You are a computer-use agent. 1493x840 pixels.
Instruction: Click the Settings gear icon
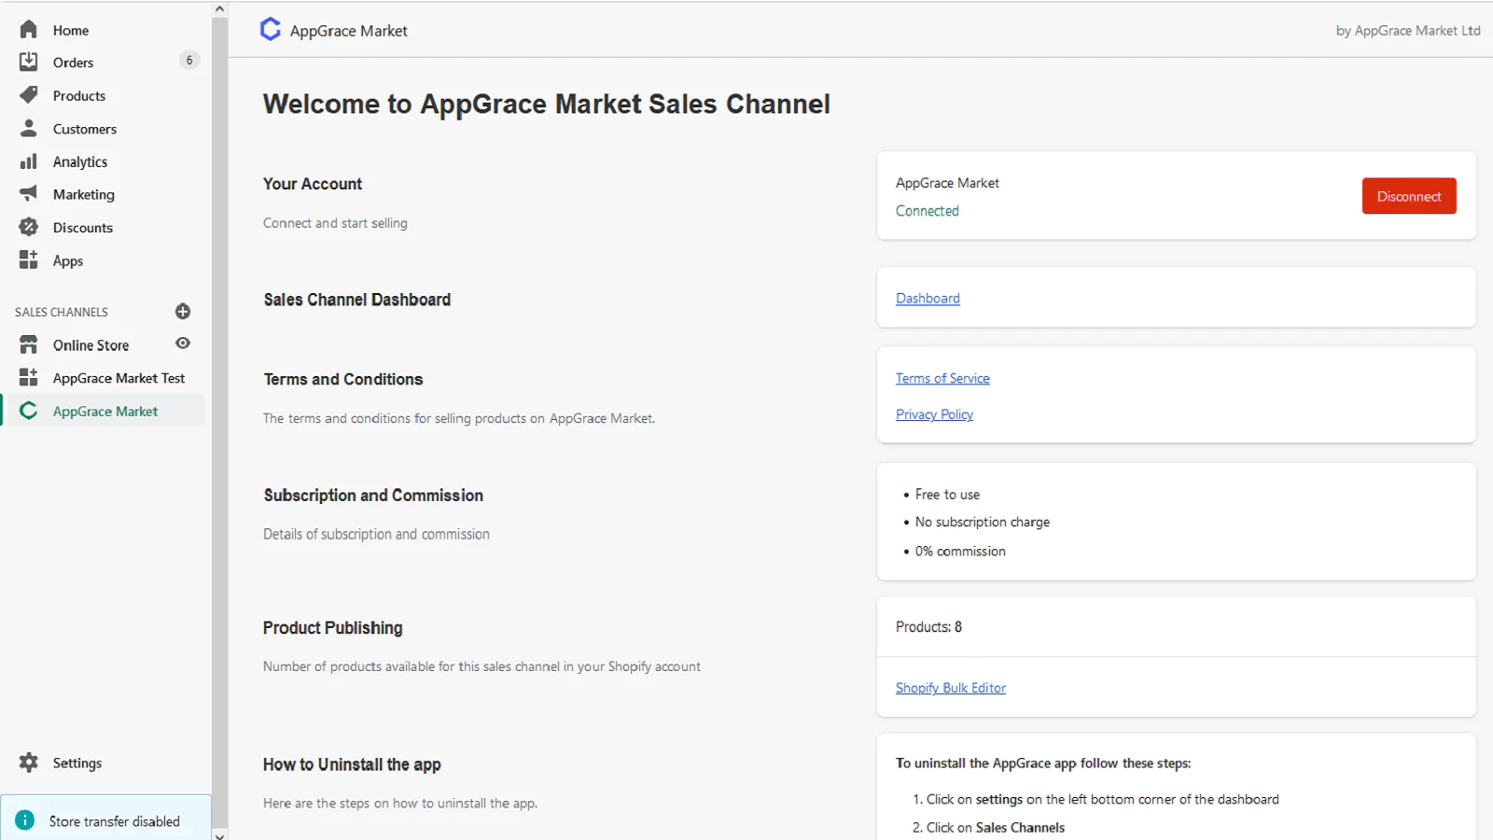(29, 763)
